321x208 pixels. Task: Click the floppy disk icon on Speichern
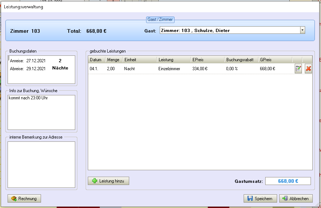tap(250, 198)
